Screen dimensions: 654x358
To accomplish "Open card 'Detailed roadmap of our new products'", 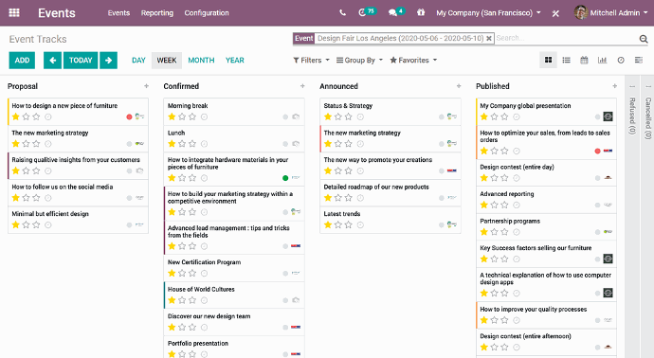I will [x=391, y=192].
